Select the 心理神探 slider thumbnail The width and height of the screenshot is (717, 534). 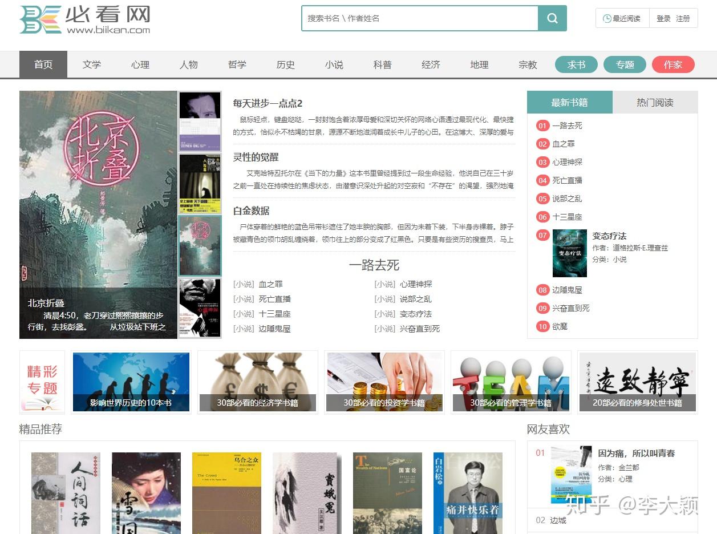(200, 308)
